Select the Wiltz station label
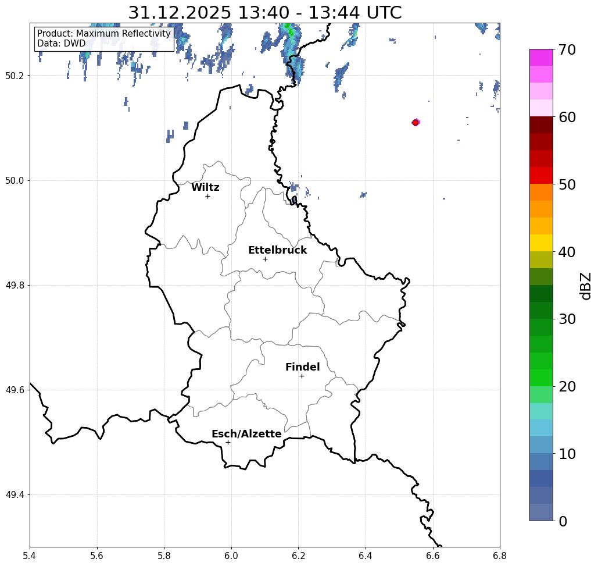 [x=205, y=187]
